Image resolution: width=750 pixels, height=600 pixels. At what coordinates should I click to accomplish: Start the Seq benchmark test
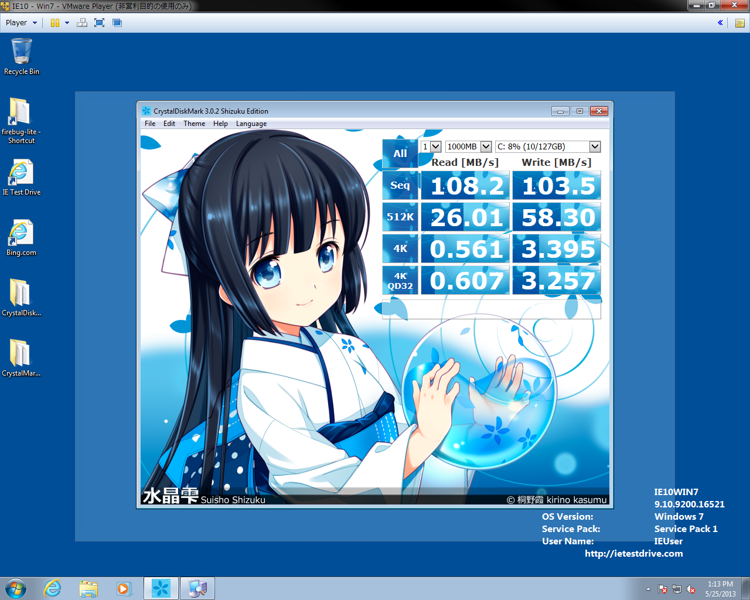tap(400, 185)
